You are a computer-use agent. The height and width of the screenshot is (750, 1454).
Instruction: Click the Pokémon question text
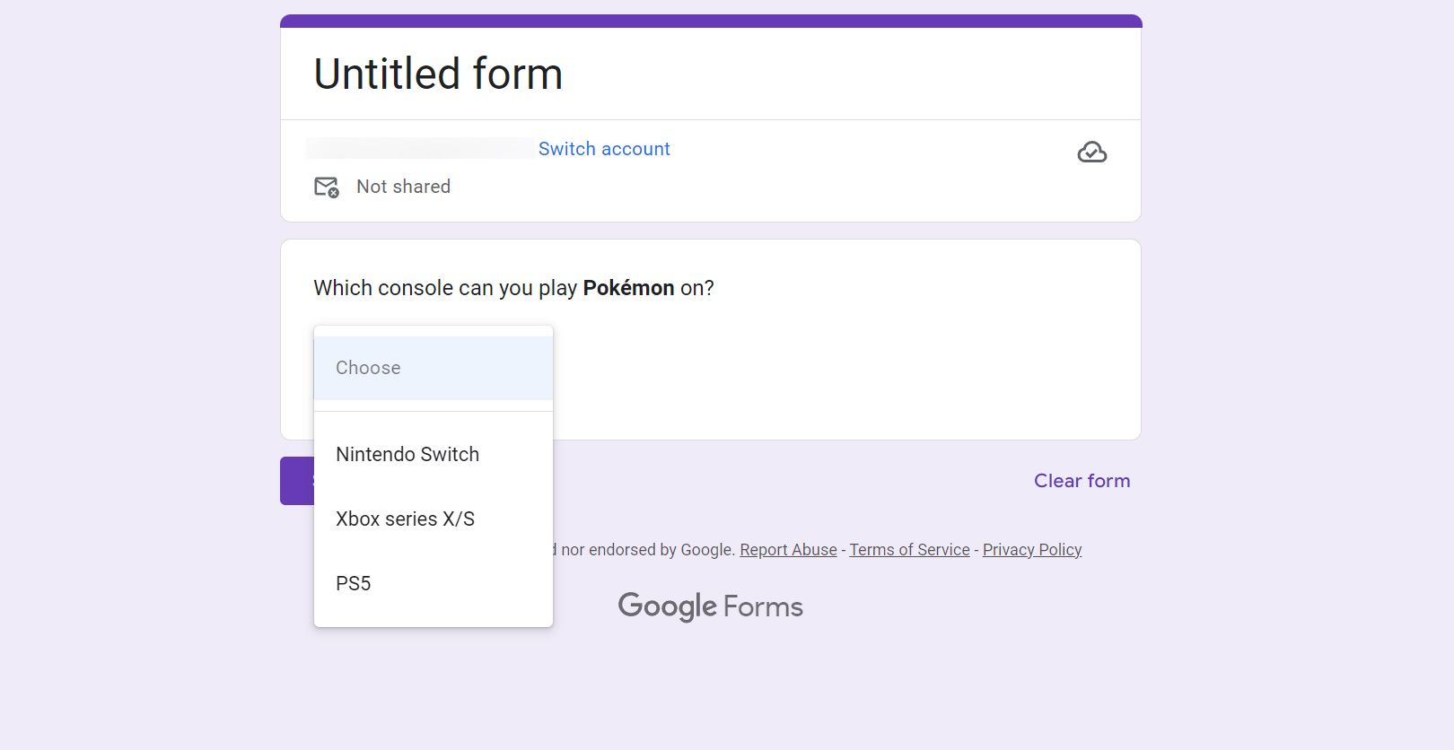(x=513, y=288)
